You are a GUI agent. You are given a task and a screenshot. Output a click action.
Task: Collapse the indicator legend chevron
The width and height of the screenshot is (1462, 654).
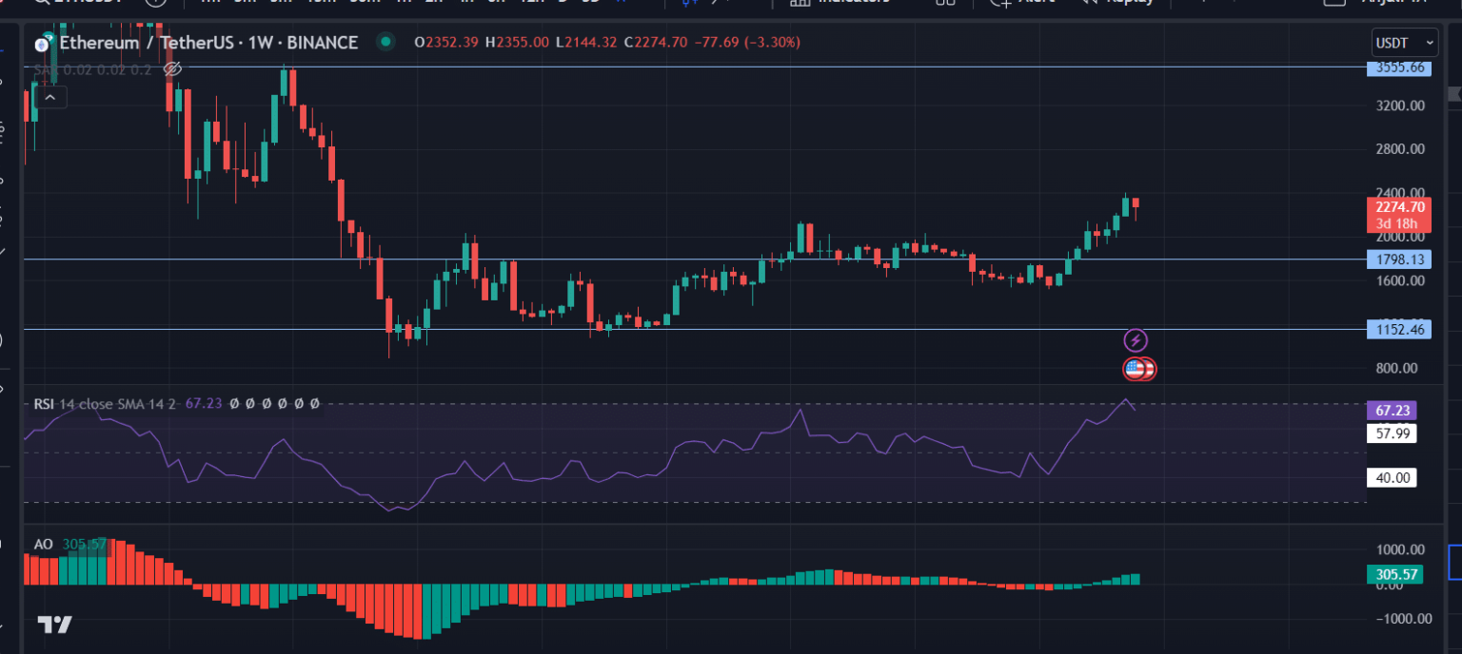49,96
